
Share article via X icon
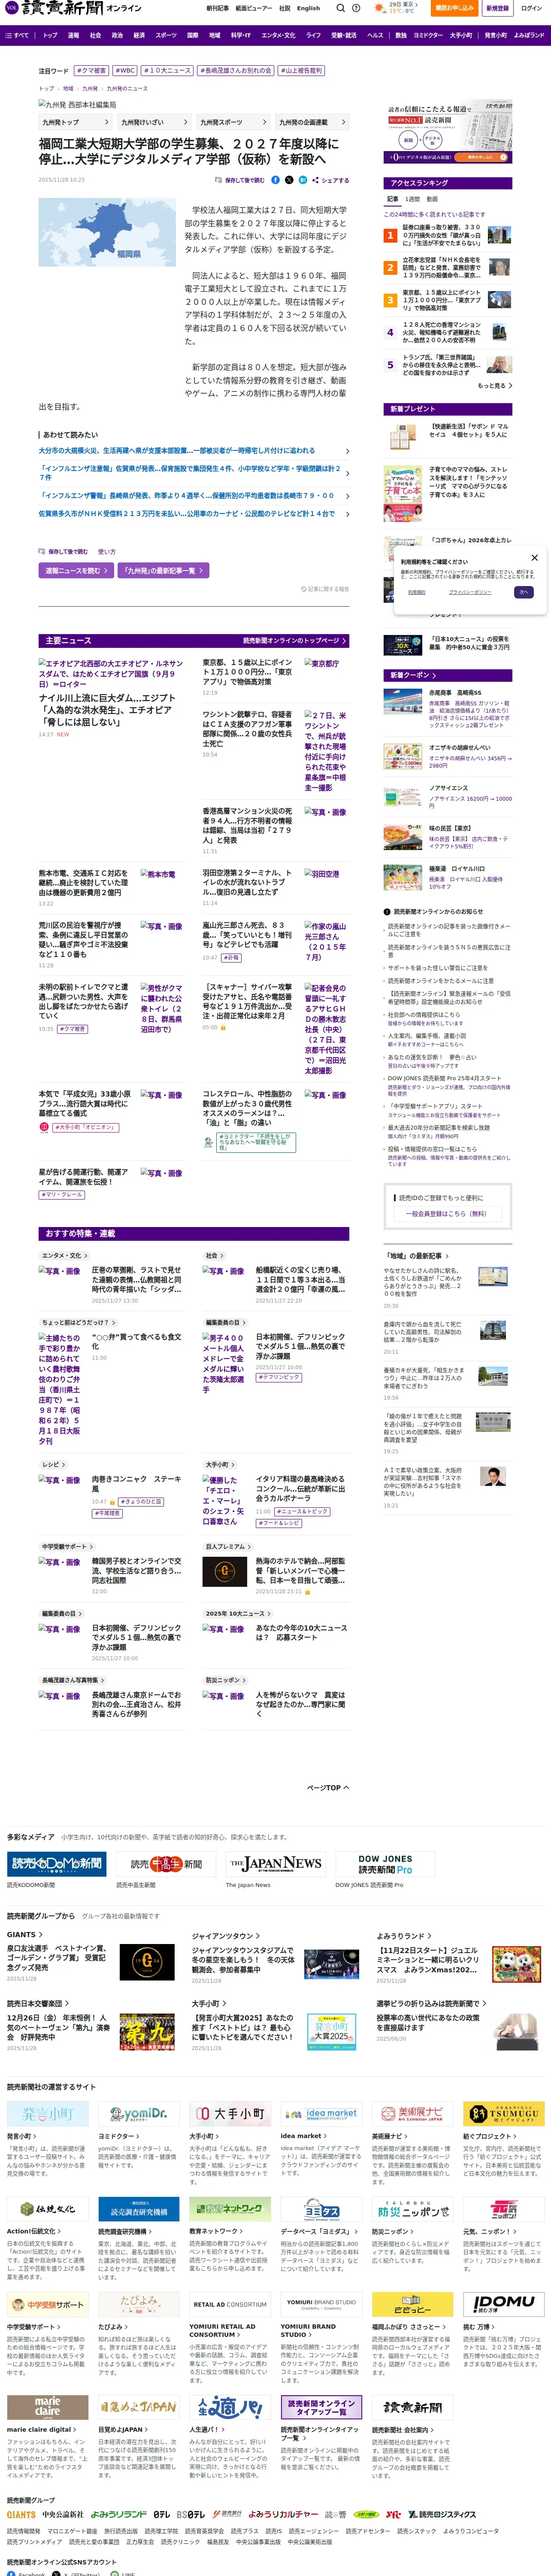289,180
